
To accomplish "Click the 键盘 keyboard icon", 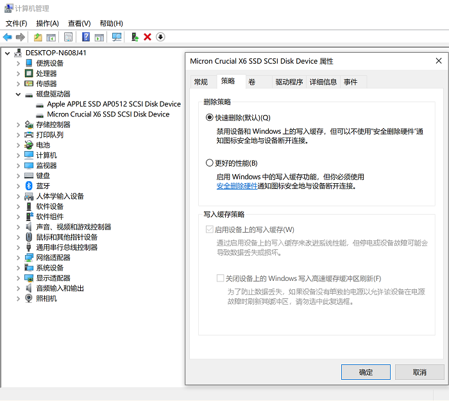I will click(x=29, y=175).
